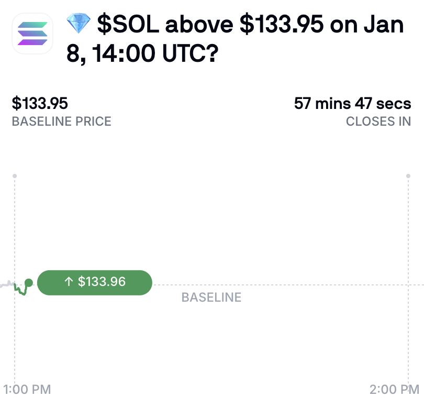Click the BASELINE label on chart

point(211,297)
